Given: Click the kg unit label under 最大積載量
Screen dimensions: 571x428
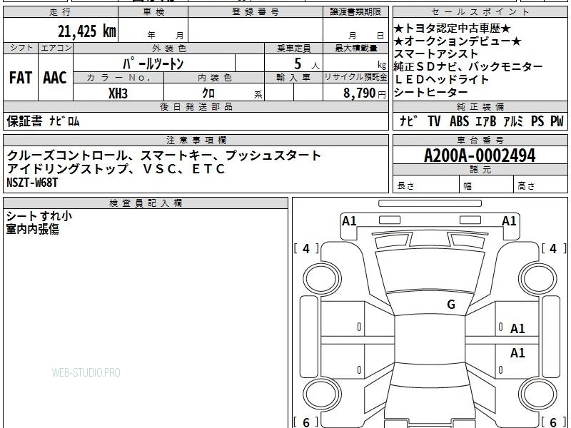Looking at the screenshot, I should [382, 65].
